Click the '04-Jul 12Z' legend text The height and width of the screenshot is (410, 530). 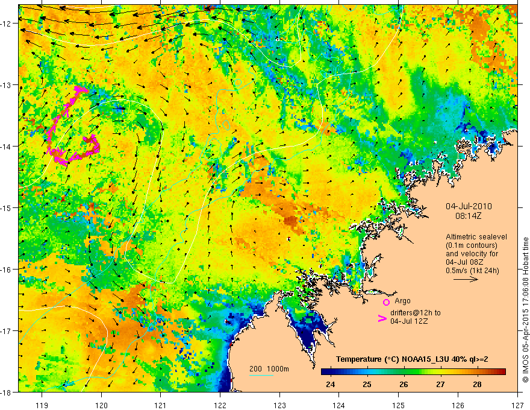point(409,321)
